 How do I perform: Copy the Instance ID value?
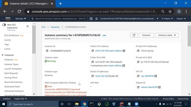pos(47,51)
